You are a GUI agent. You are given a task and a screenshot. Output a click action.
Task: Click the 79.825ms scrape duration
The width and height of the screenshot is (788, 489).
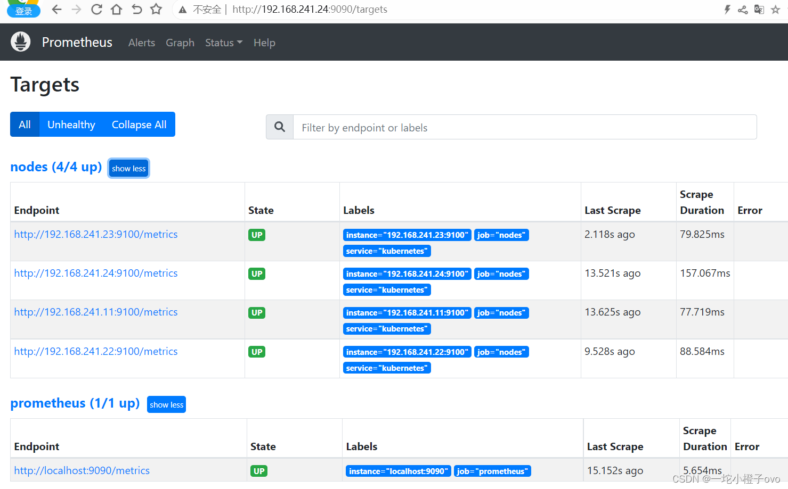point(702,234)
